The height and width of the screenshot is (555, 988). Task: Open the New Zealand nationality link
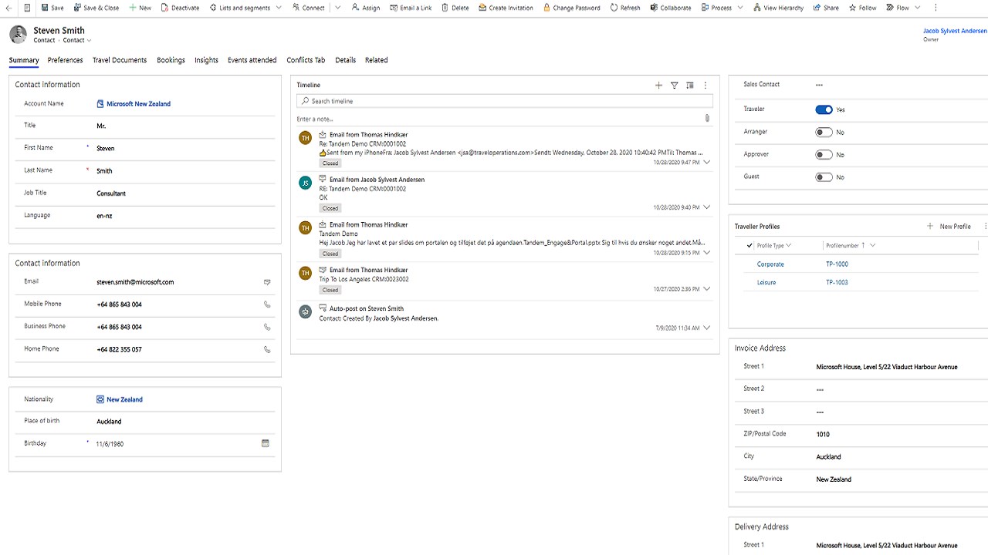(x=124, y=400)
